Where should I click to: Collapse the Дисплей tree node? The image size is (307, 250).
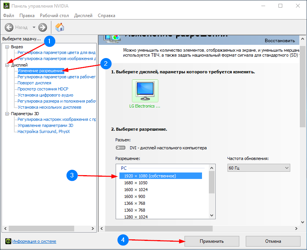point(7,65)
